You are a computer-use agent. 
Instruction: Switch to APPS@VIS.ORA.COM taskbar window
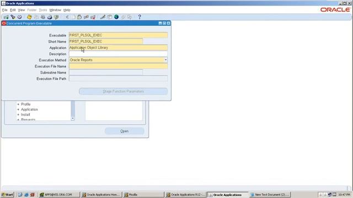59,195
